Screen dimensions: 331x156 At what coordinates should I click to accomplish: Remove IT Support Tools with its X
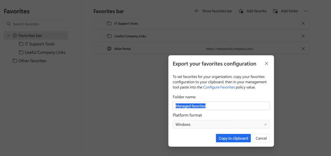click(x=303, y=23)
